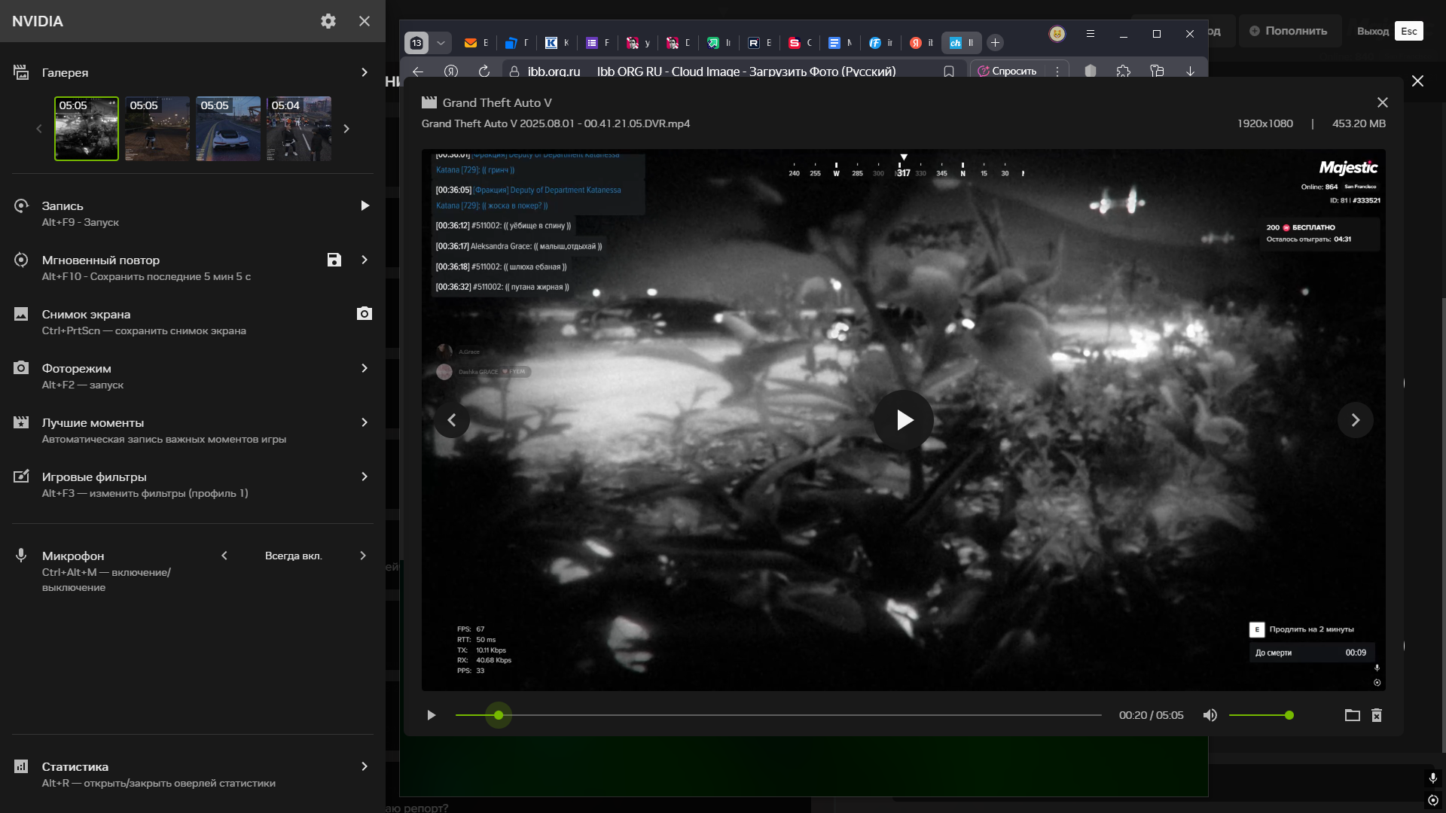Reload the ibb.org.ru page
The image size is (1446, 813).
click(x=484, y=72)
